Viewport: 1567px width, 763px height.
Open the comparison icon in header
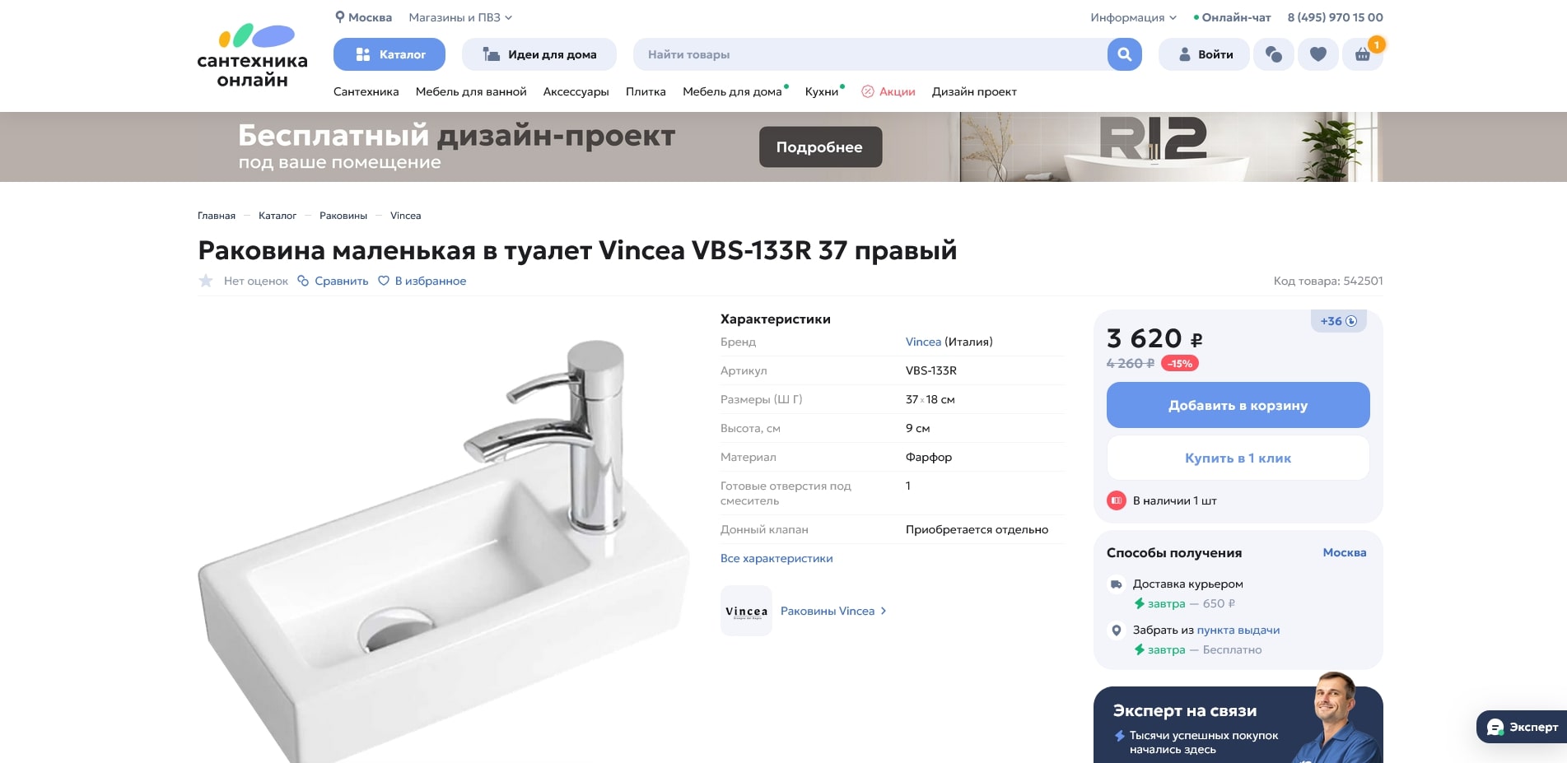pyautogui.click(x=1274, y=54)
